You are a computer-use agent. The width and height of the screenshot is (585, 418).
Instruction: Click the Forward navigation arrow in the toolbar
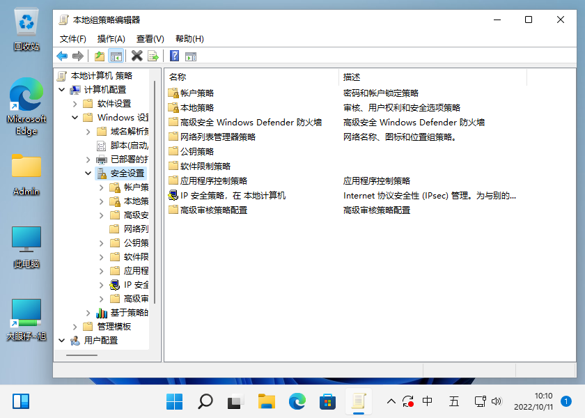[x=77, y=56]
